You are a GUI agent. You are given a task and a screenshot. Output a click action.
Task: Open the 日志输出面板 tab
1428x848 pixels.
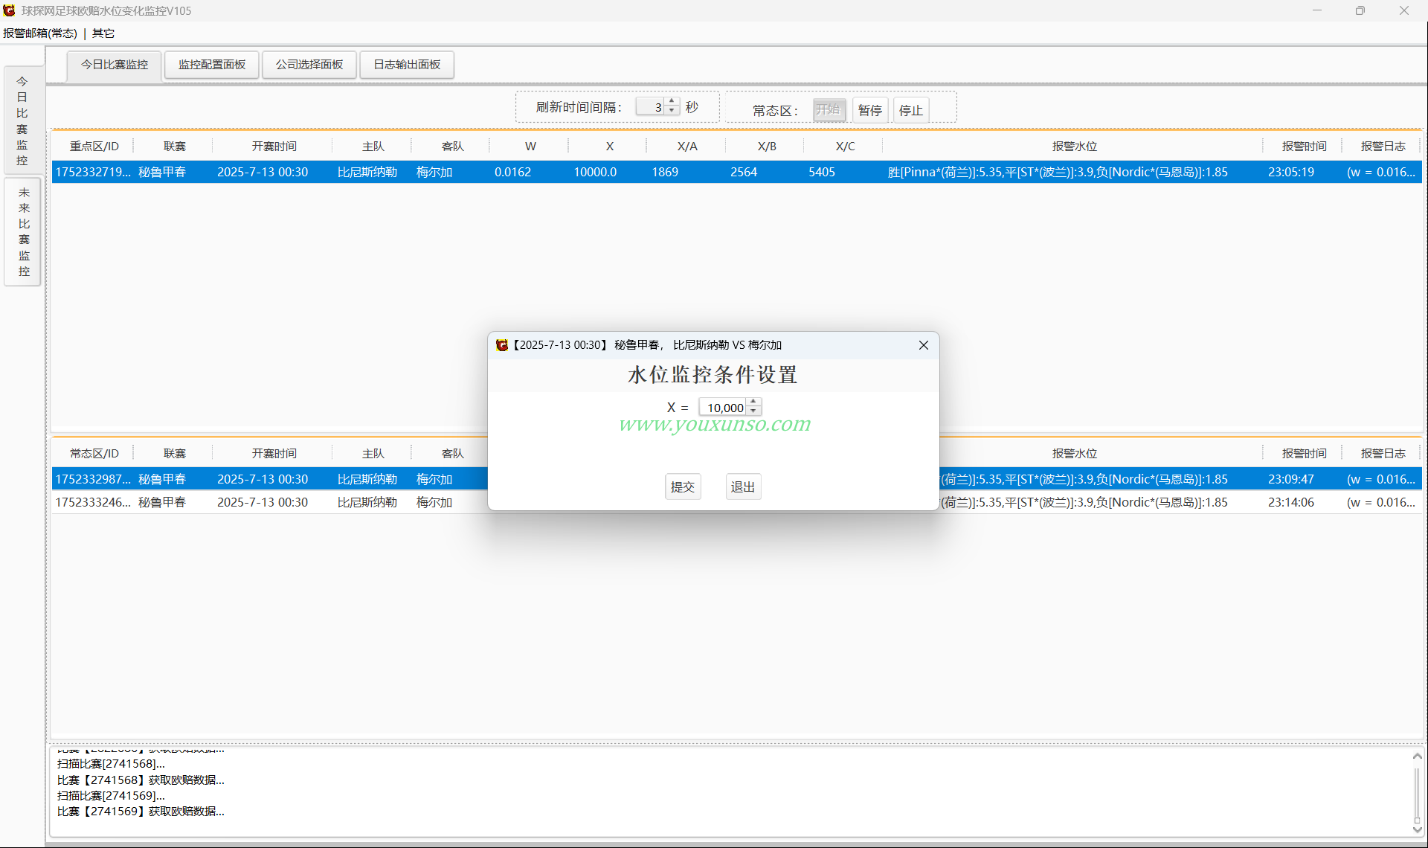click(407, 65)
